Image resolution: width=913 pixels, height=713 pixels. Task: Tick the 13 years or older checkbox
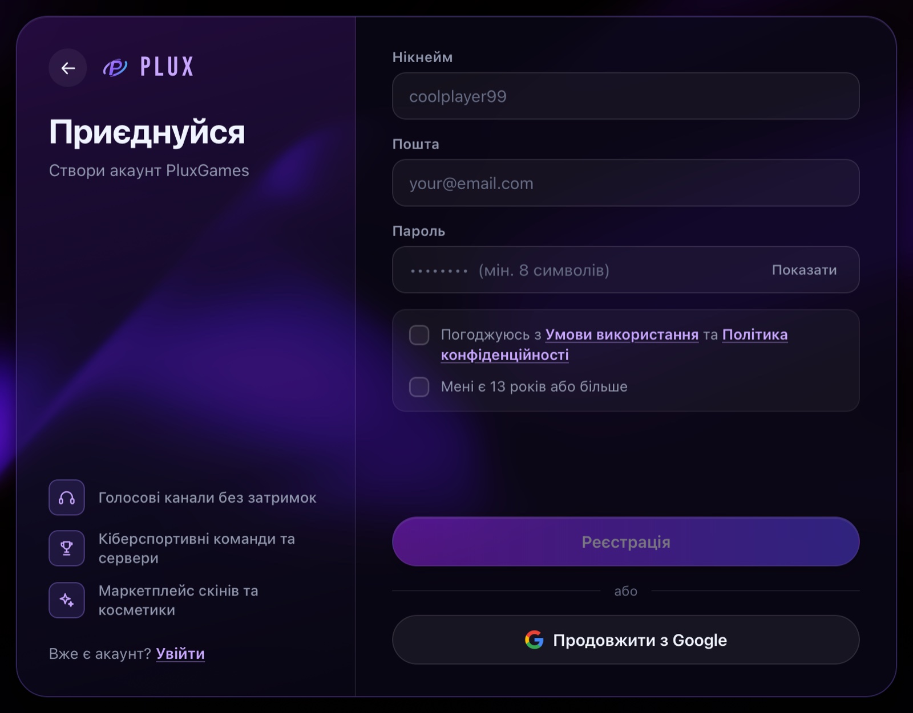[x=419, y=387]
